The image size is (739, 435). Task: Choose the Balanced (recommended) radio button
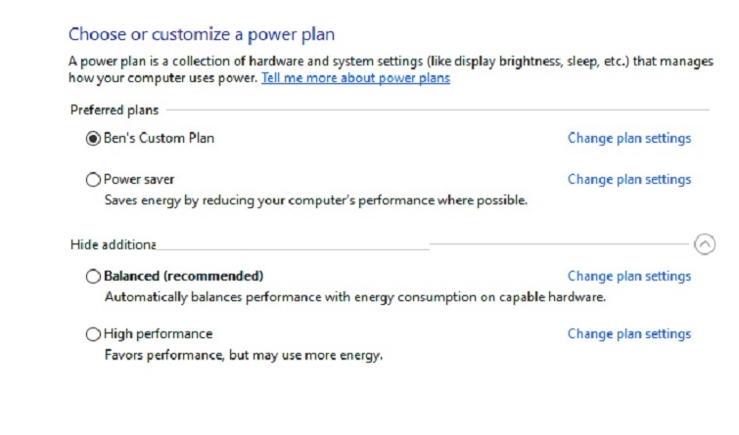click(94, 277)
